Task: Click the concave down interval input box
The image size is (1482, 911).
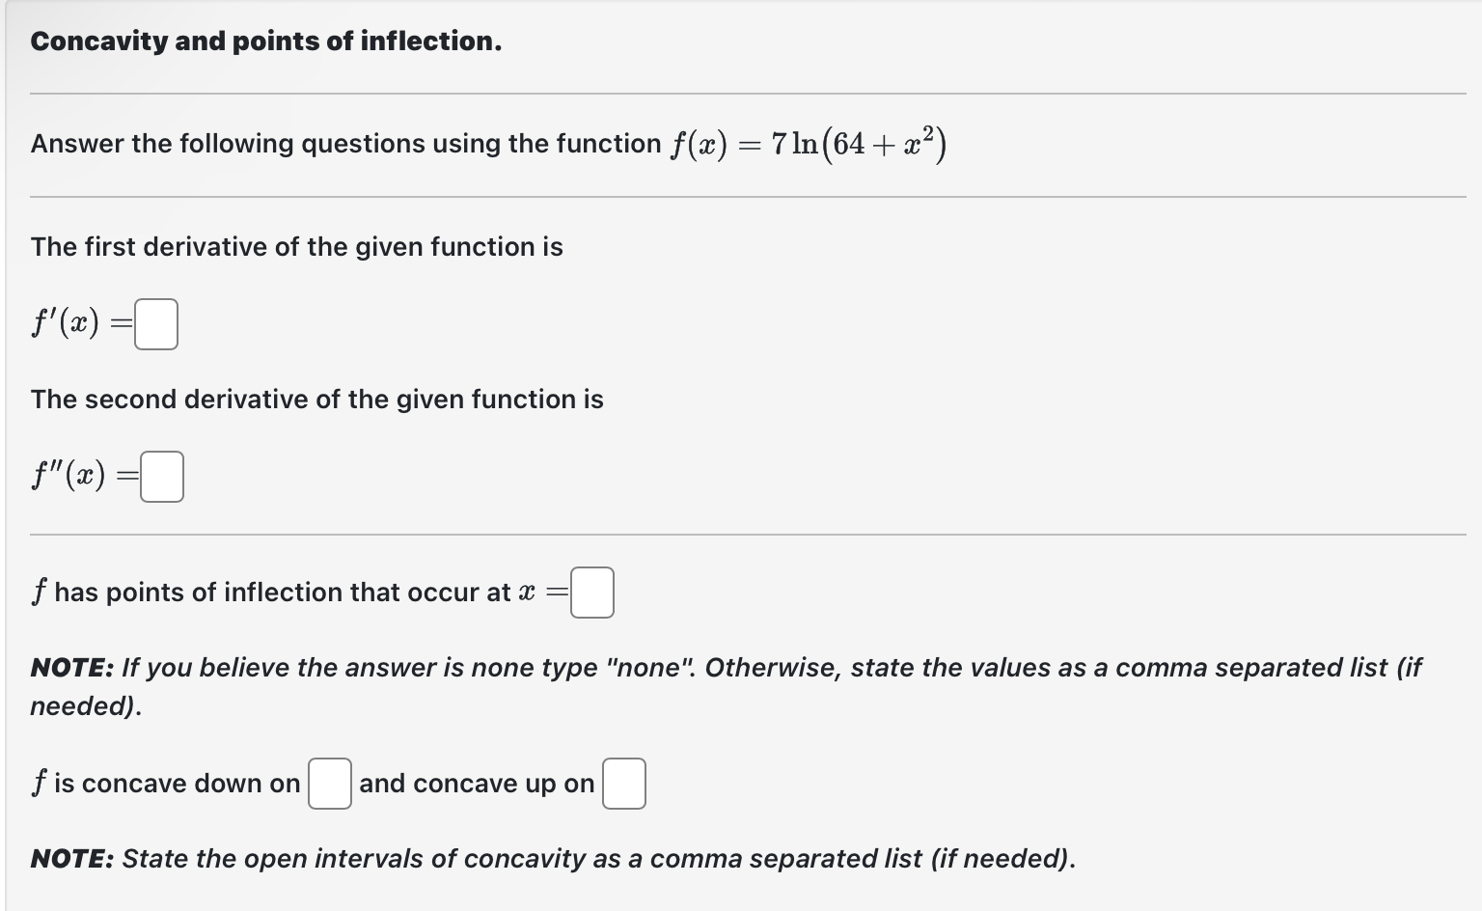Action: pos(329,784)
